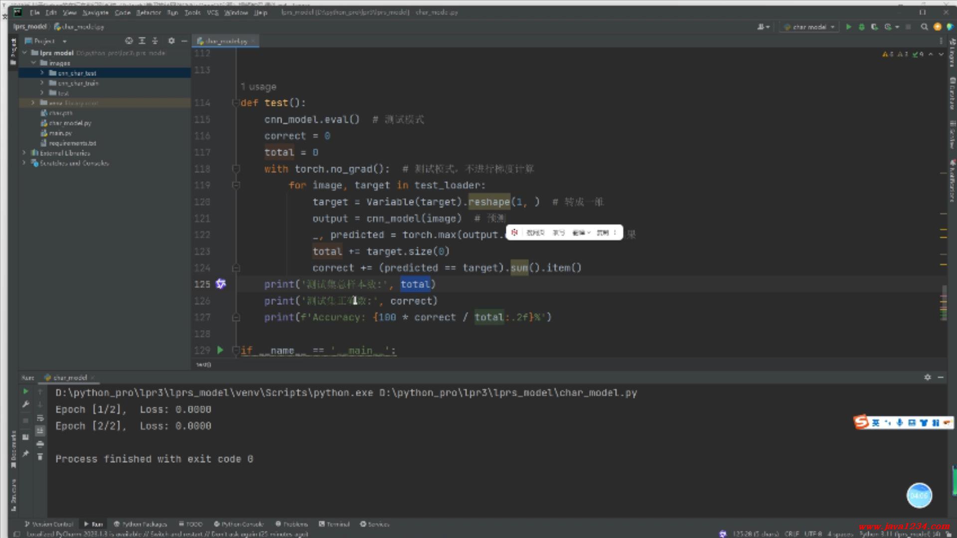Image resolution: width=957 pixels, height=538 pixels.
Task: Open the Navigate menu
Action: [x=95, y=12]
